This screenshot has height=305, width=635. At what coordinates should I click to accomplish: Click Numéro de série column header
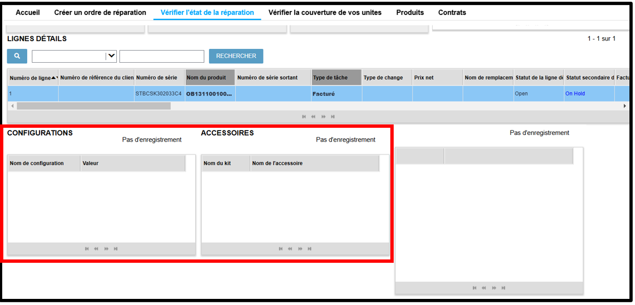(x=160, y=78)
